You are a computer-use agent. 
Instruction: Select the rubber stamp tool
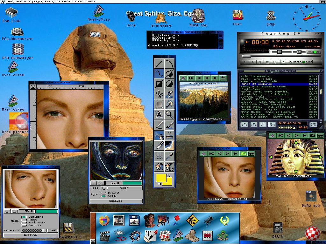pos(169,135)
